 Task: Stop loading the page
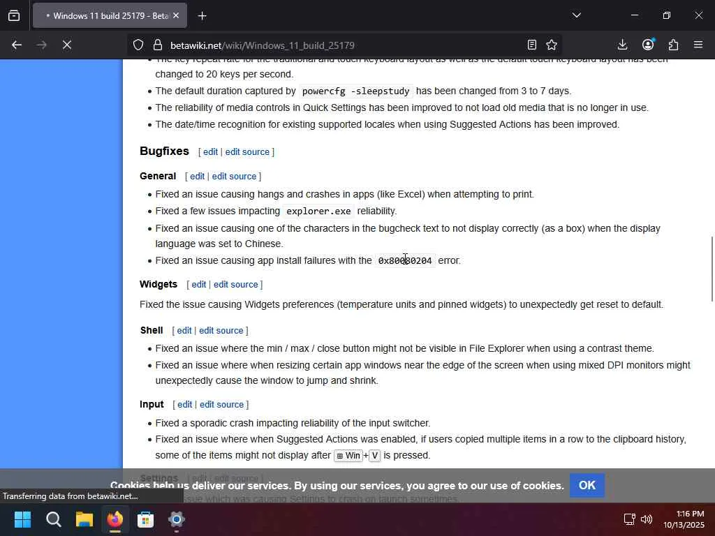tap(66, 45)
